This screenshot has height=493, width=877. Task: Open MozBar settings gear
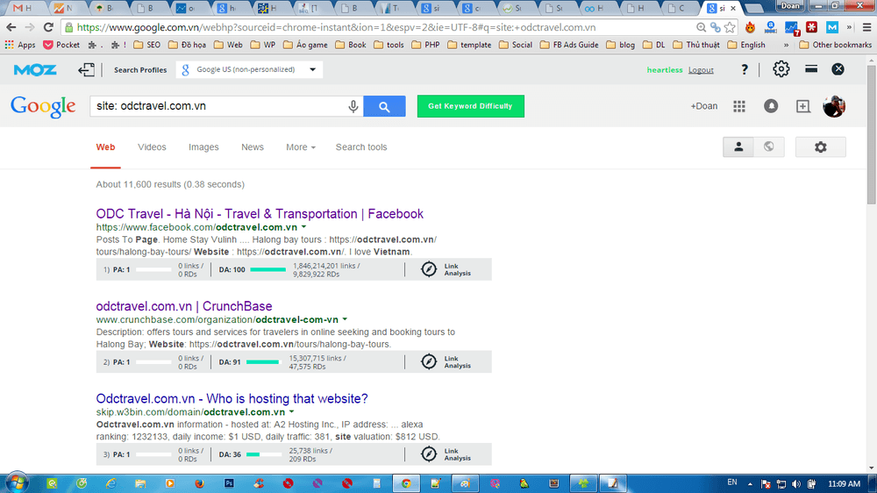coord(781,68)
